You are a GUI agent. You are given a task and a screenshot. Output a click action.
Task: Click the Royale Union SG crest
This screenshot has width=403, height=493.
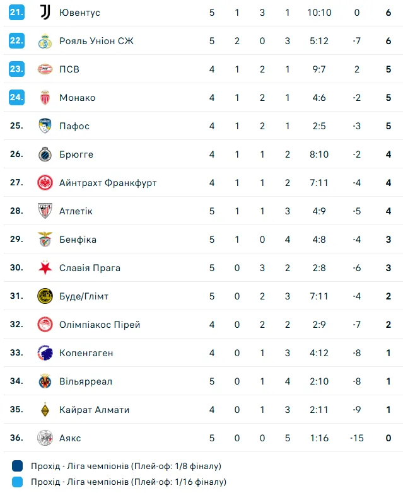click(45, 41)
